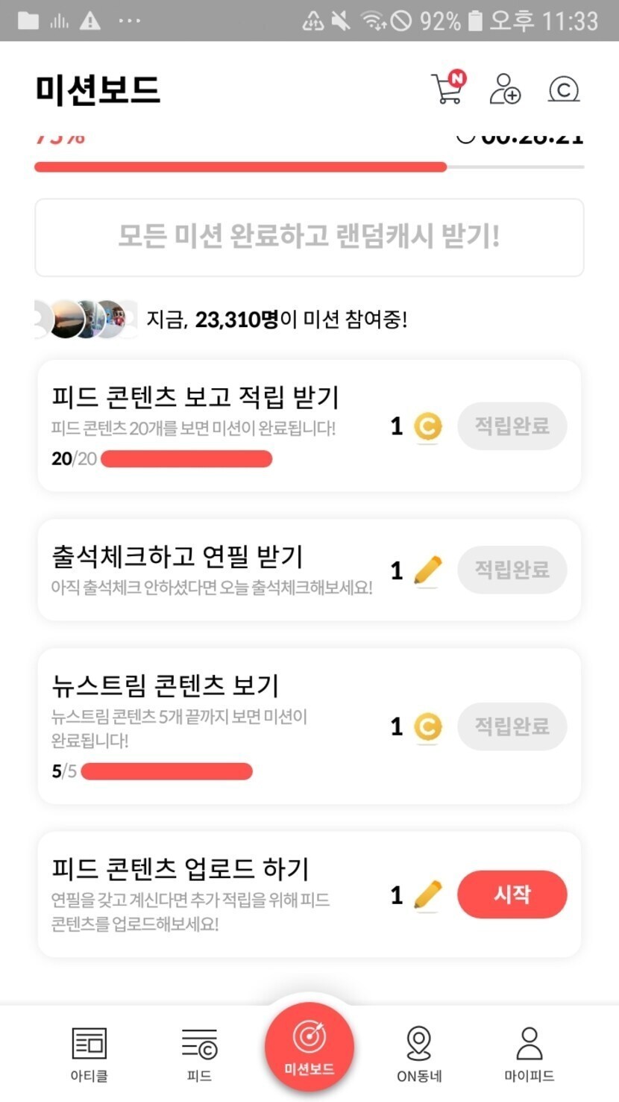Image resolution: width=619 pixels, height=1102 pixels.
Task: Tap the coin icon in Newstream mission
Action: click(x=428, y=727)
